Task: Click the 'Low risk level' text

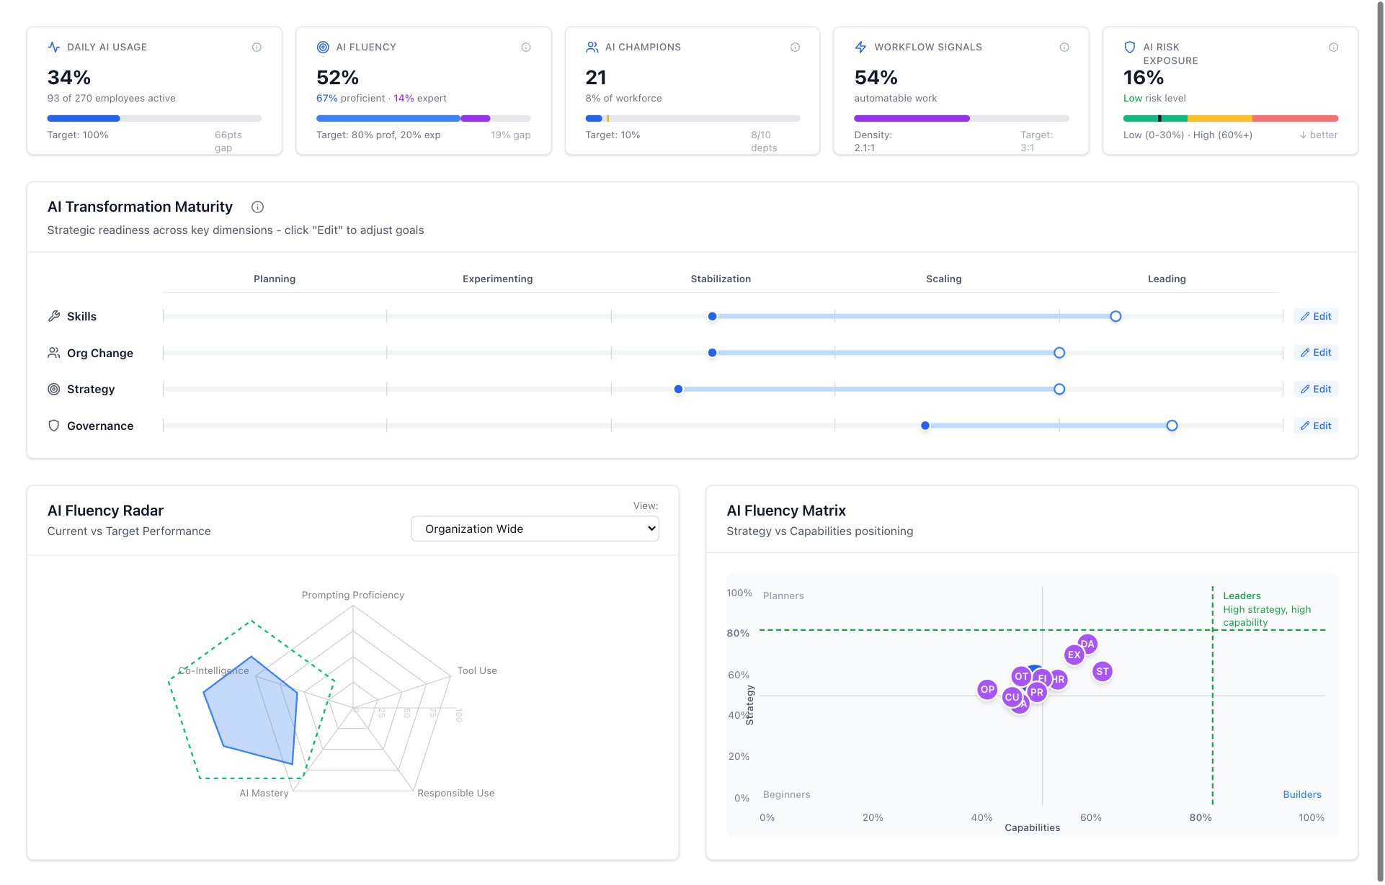Action: pos(1154,99)
